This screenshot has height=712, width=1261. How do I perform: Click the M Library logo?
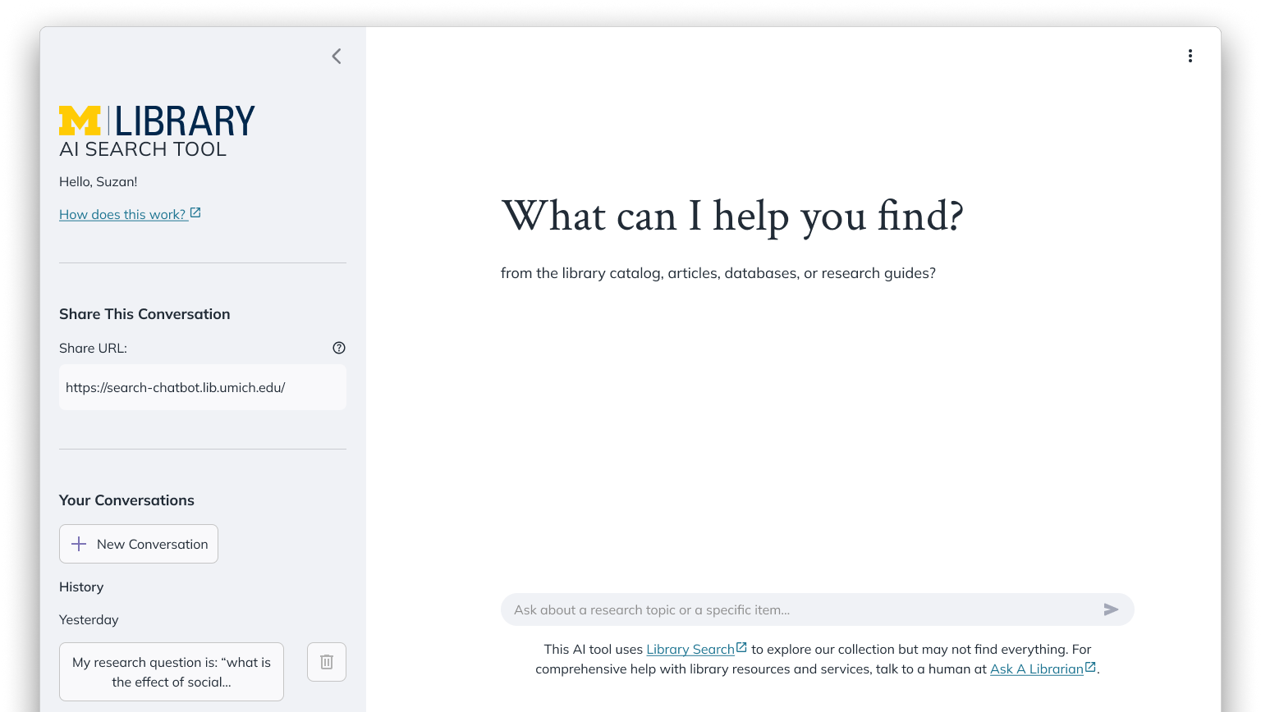click(x=157, y=121)
